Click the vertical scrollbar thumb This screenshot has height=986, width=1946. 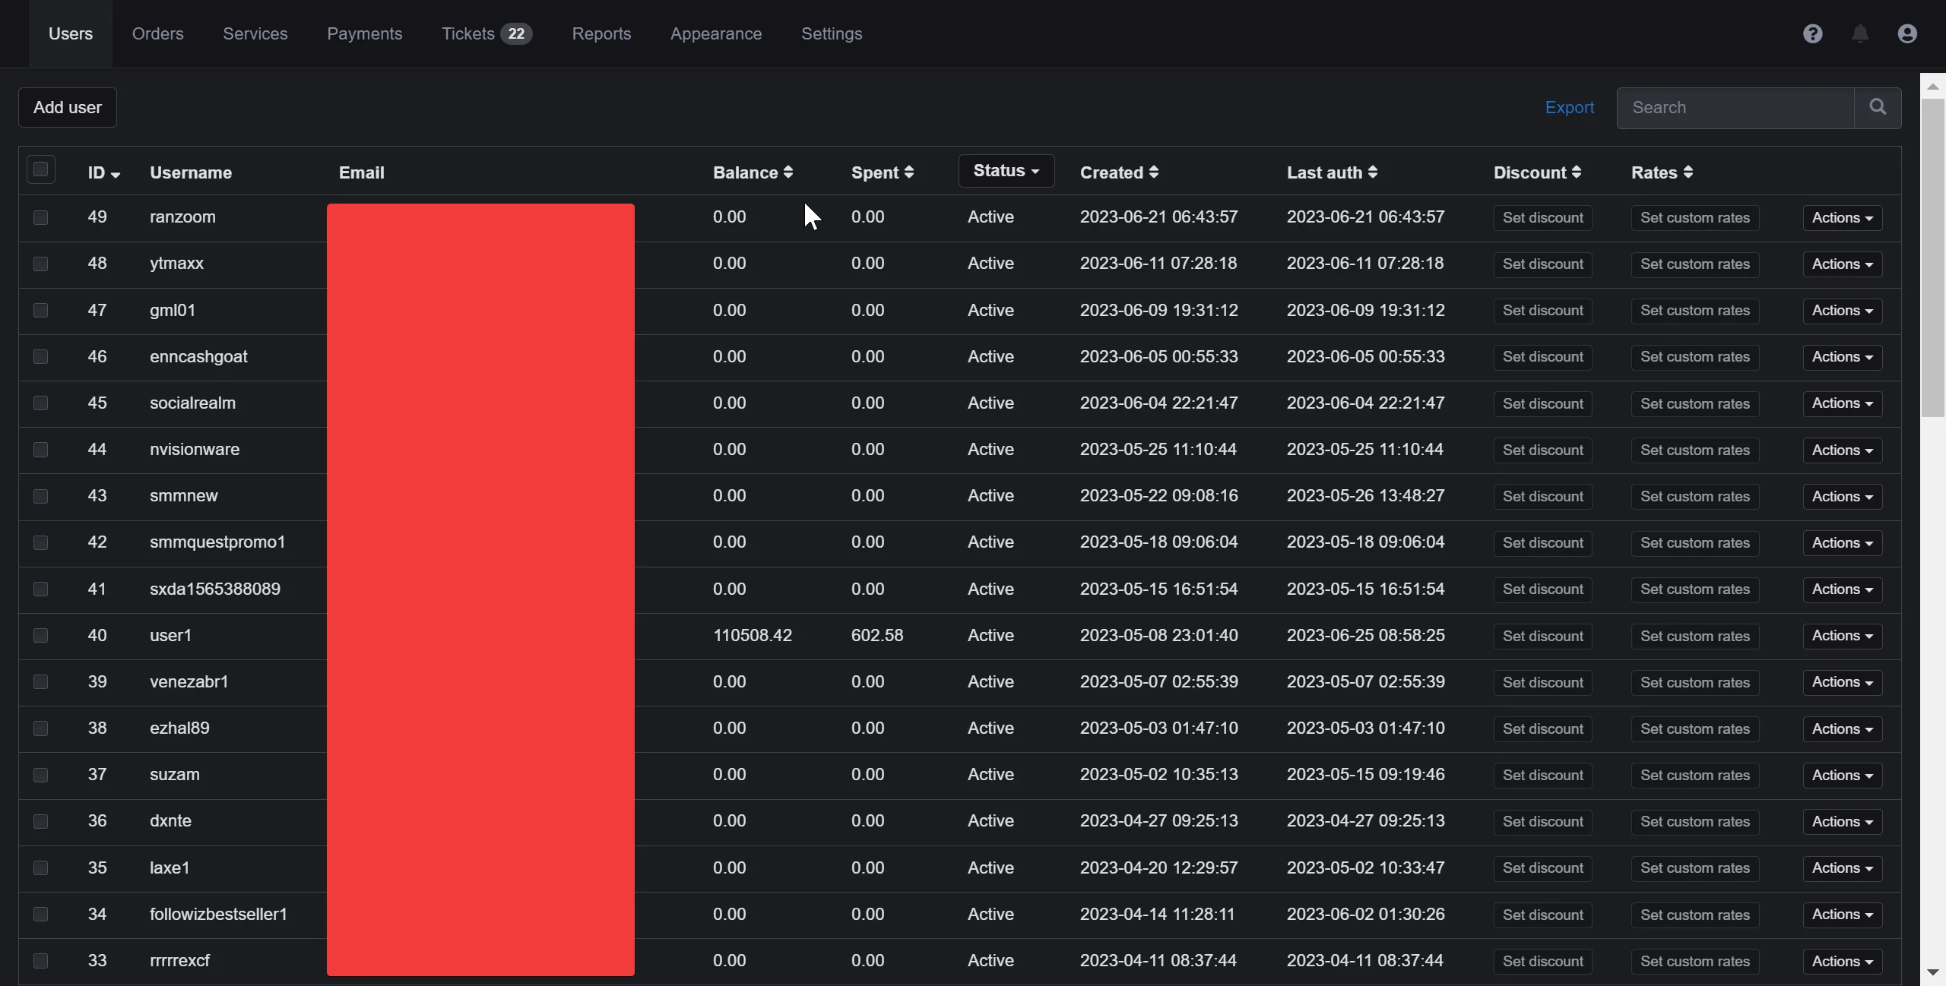pos(1932,258)
